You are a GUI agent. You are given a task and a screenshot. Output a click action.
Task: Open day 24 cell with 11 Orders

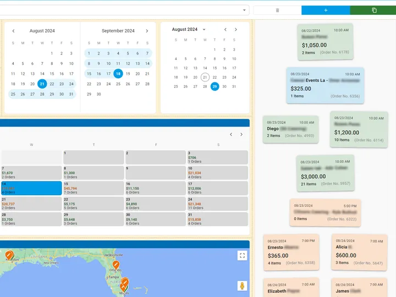[218, 204]
